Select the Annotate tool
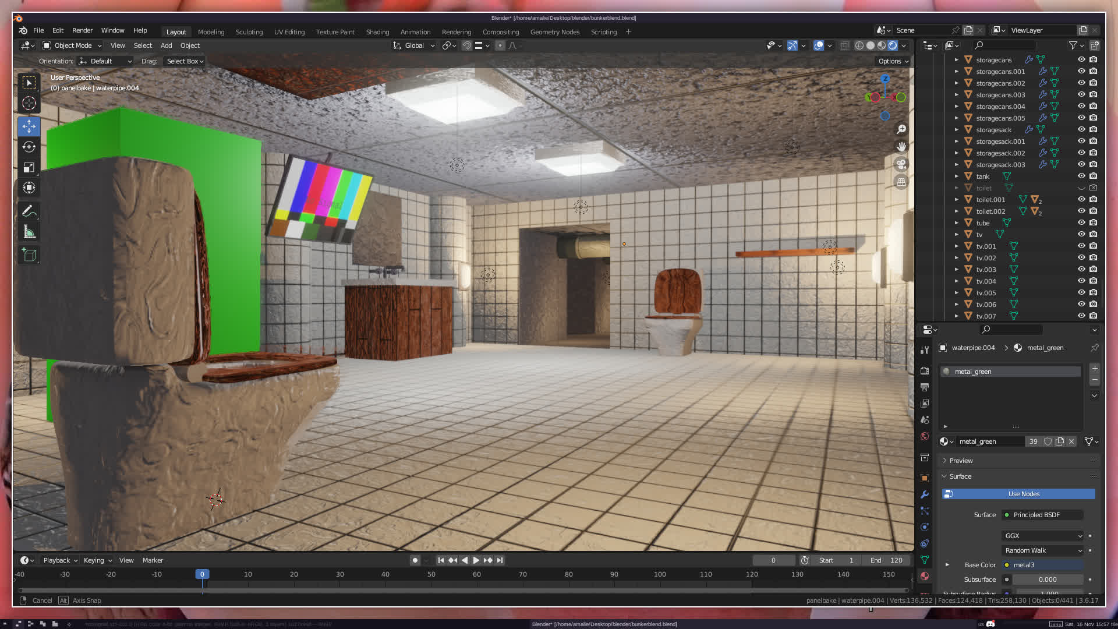 [x=29, y=211]
